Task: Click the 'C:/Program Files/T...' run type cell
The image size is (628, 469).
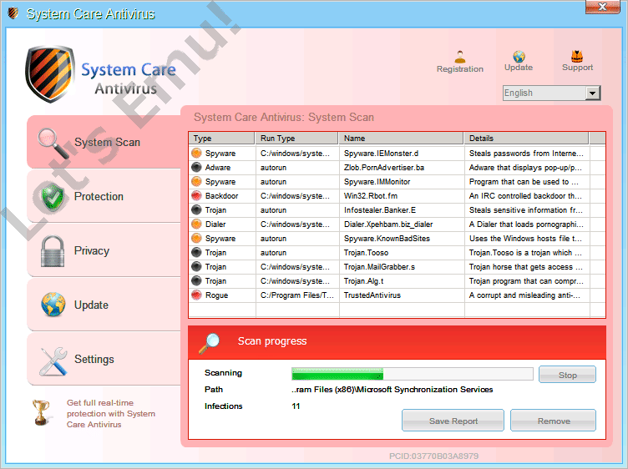Action: [x=296, y=295]
